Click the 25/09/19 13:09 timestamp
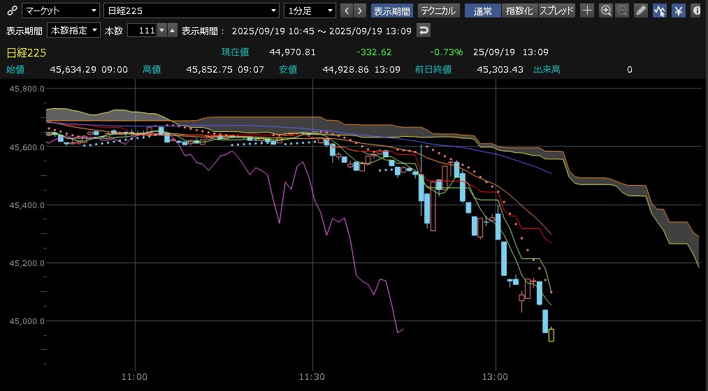 click(x=511, y=52)
